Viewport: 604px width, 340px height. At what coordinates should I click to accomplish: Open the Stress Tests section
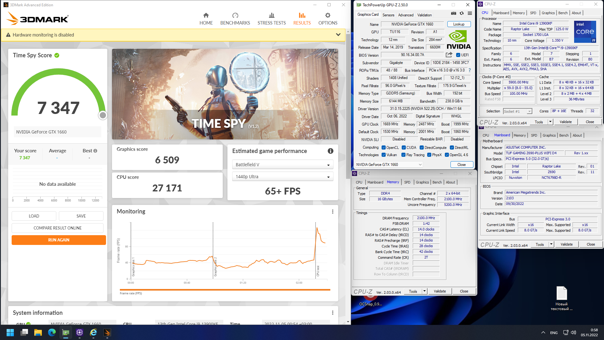[271, 19]
